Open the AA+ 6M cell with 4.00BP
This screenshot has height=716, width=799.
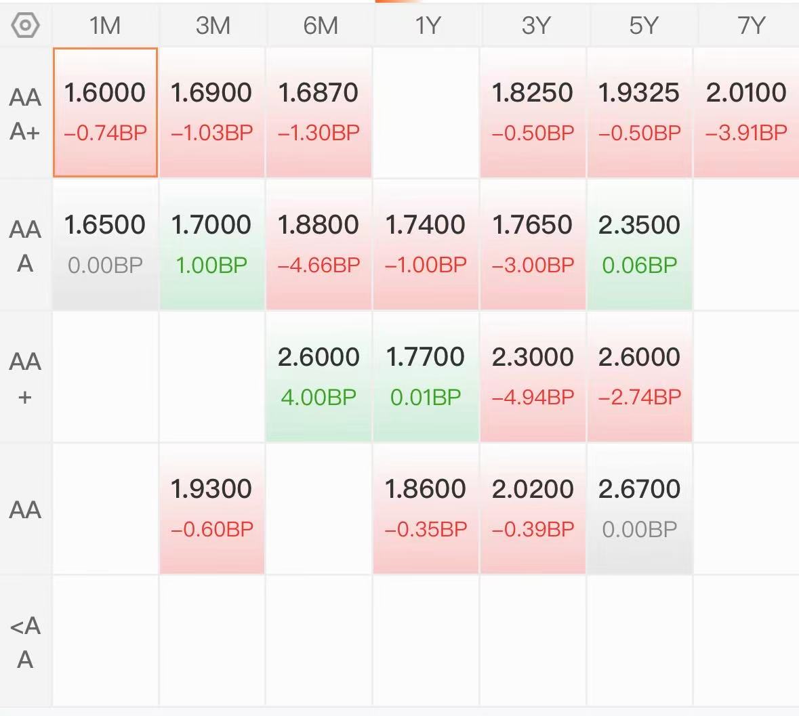[319, 377]
